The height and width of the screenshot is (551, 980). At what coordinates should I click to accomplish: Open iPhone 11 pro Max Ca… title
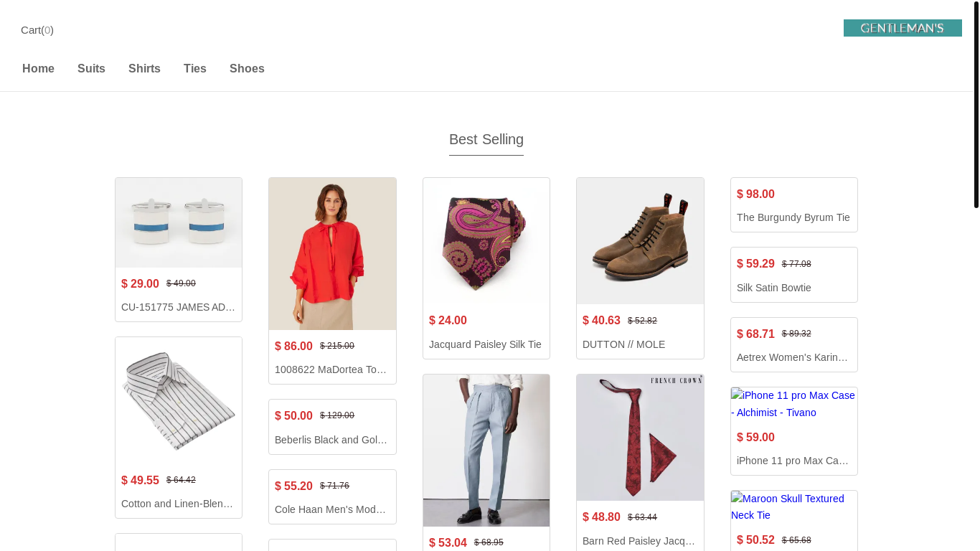pyautogui.click(x=793, y=461)
